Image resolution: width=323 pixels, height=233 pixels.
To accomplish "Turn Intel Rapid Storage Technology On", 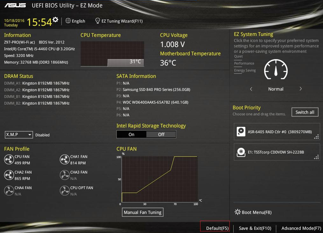I will [131, 134].
